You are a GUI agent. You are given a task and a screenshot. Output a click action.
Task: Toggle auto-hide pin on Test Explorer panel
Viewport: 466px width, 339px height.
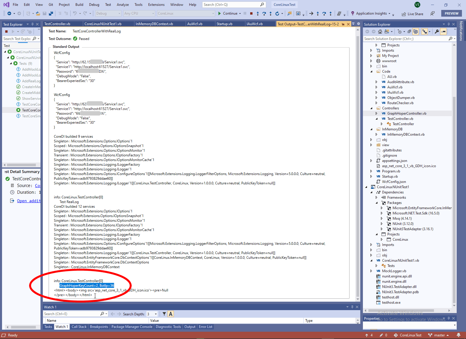(32, 24)
